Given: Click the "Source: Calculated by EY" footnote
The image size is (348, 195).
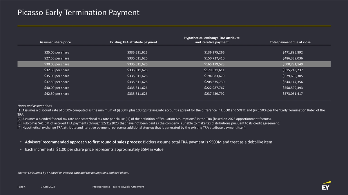Looking at the screenshot, I should pyautogui.click(x=73, y=173).
